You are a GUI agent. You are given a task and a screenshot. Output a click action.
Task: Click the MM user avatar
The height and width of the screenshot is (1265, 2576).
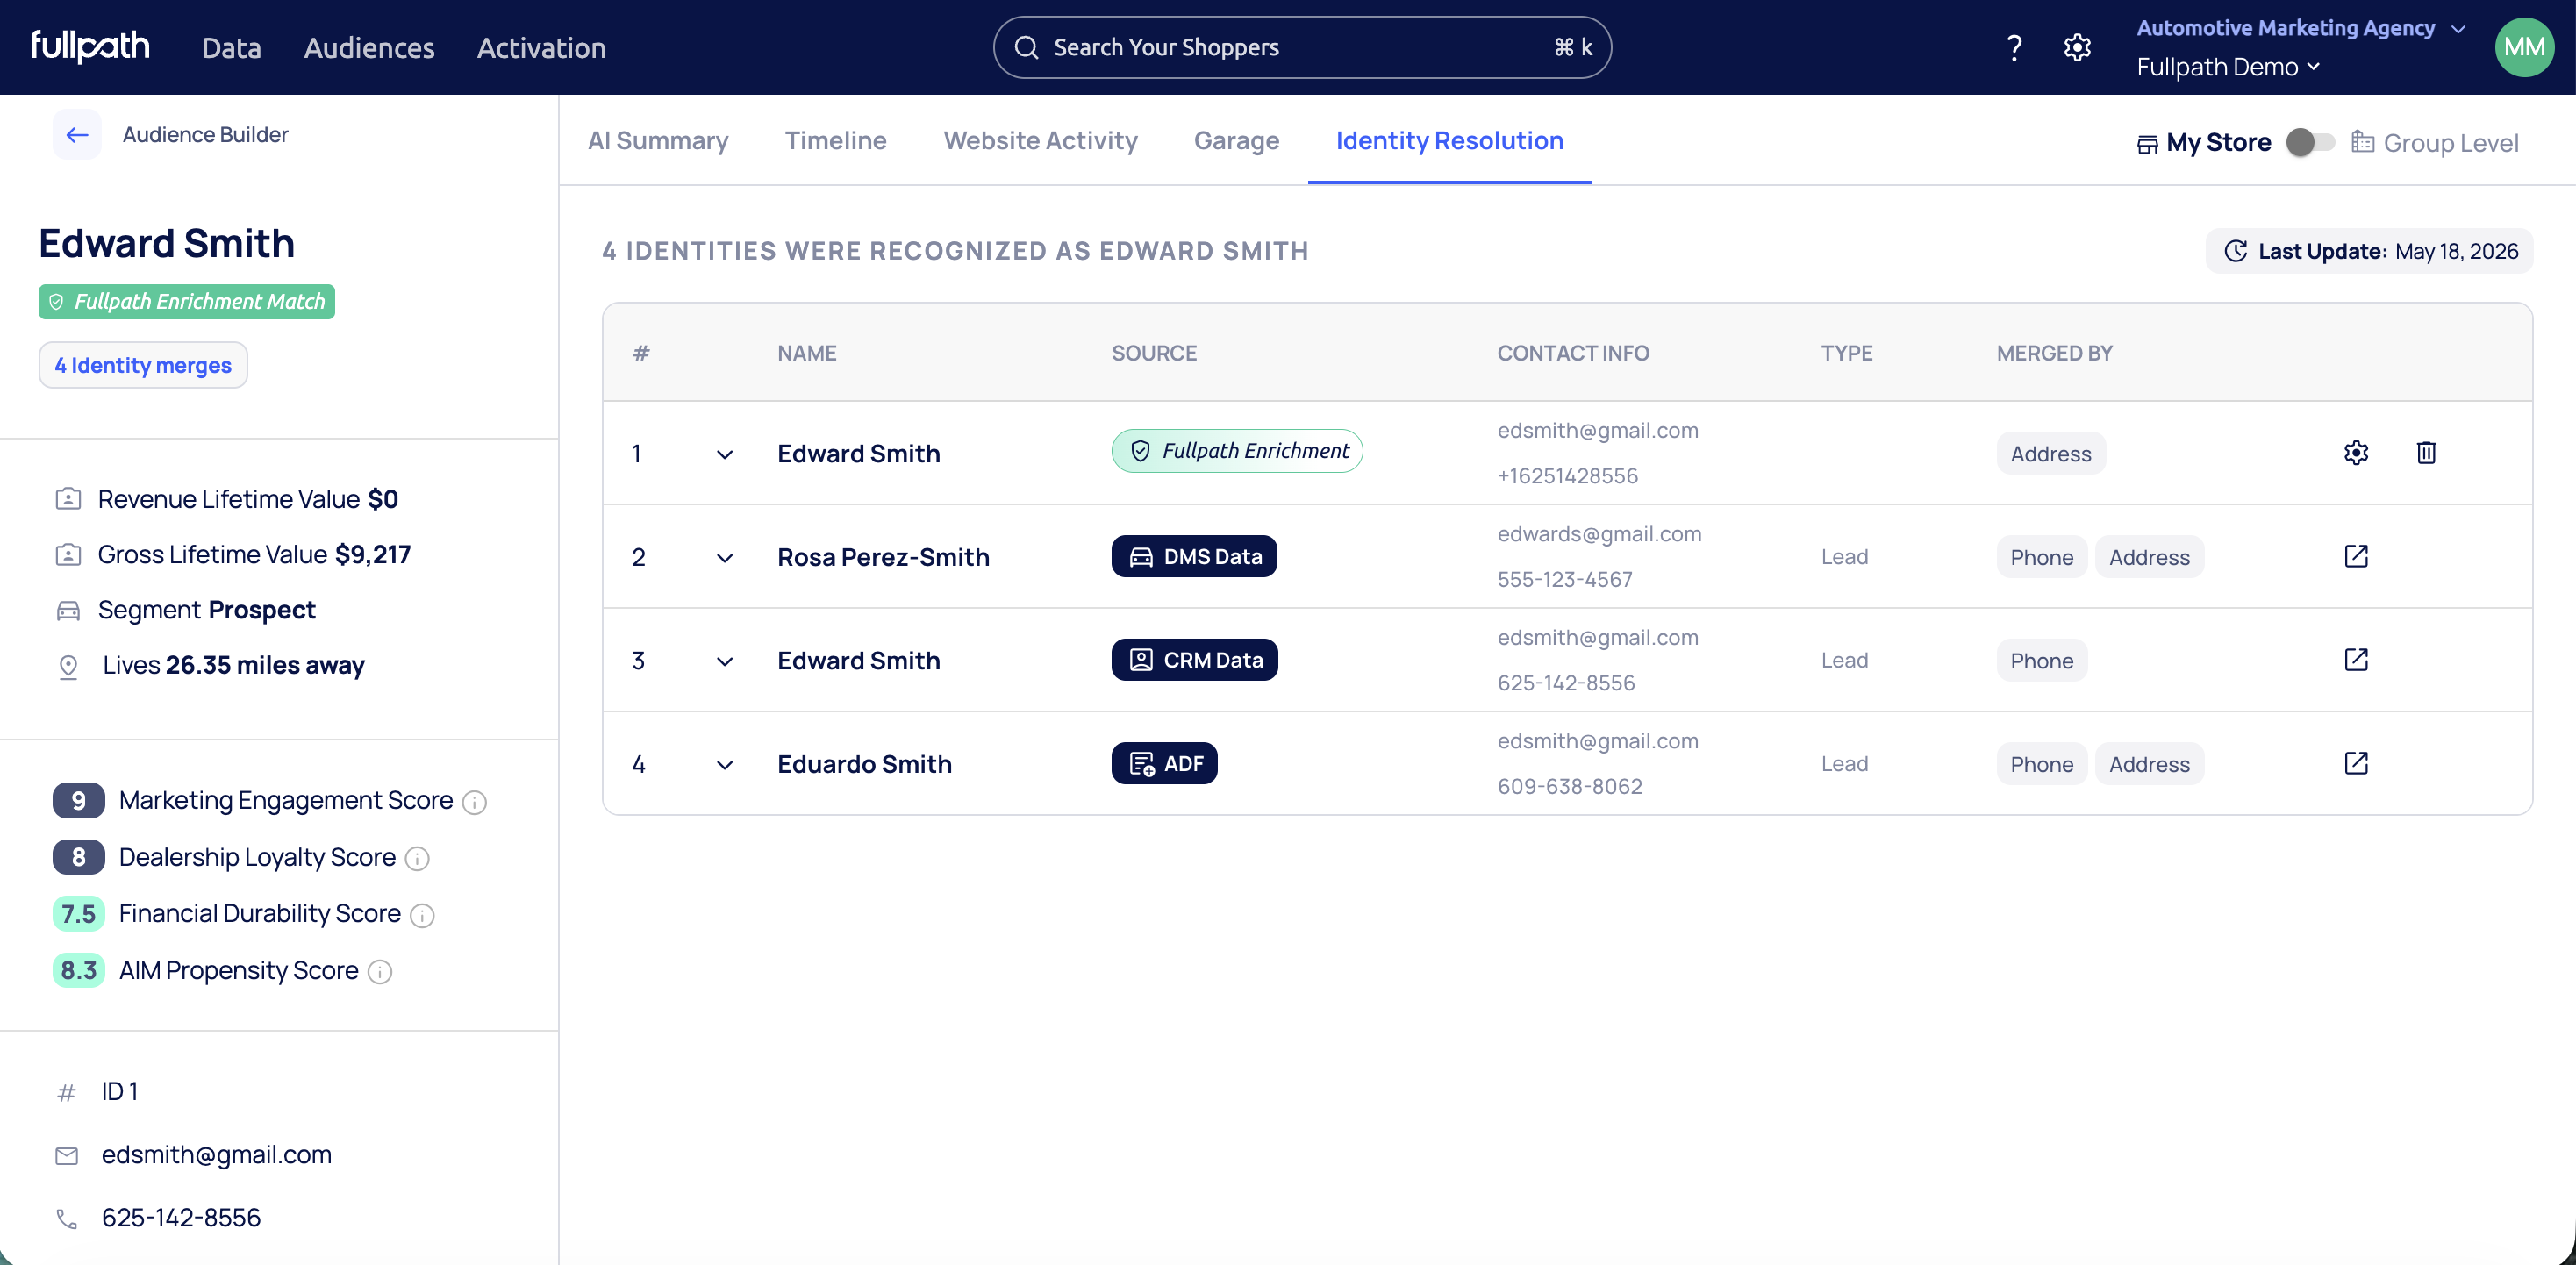tap(2524, 47)
